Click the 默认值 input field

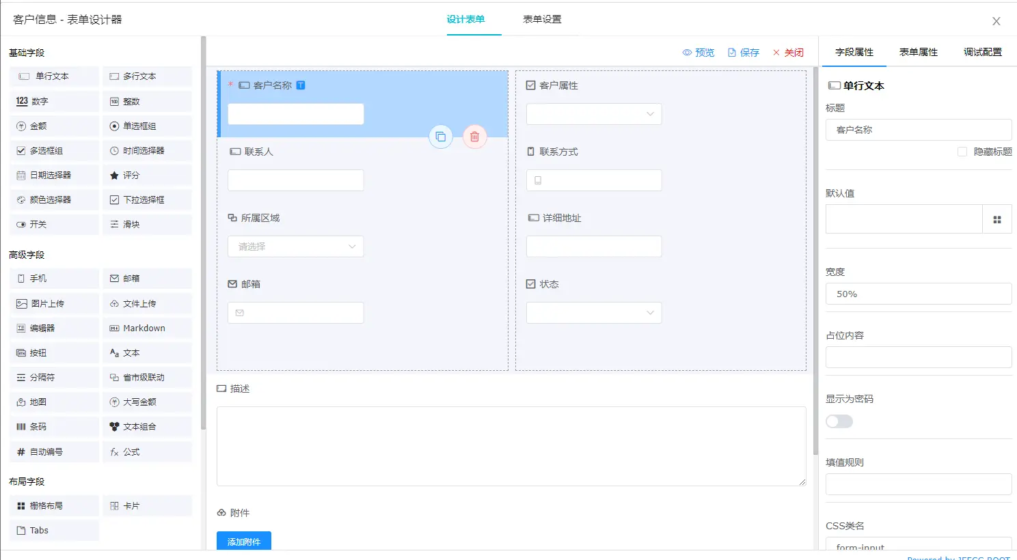click(x=904, y=219)
